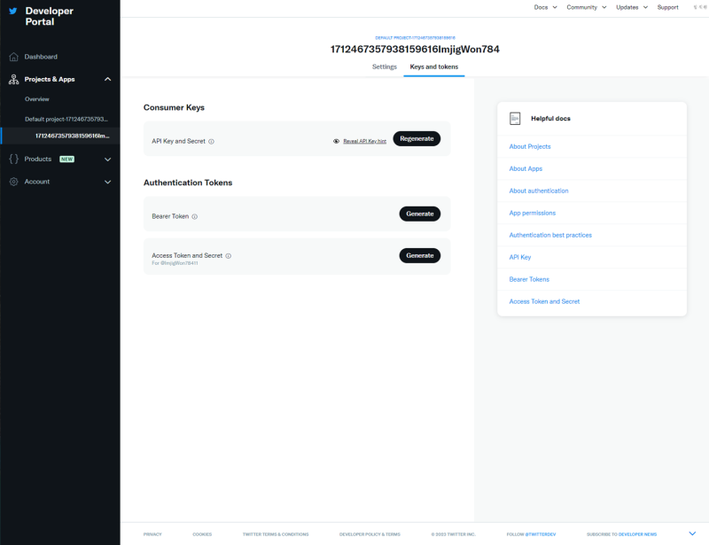
Task: Select the Keys and tokens tab
Action: coord(434,67)
